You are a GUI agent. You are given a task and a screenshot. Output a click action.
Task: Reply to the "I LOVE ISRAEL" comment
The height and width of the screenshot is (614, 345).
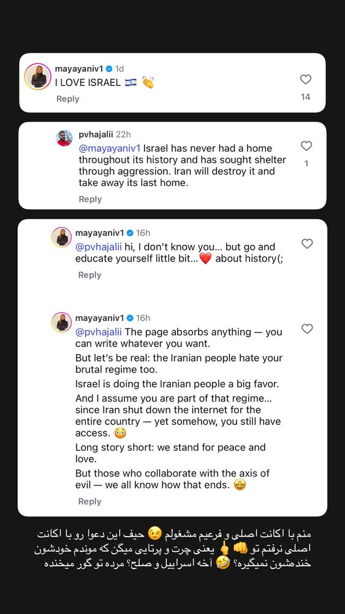(67, 99)
